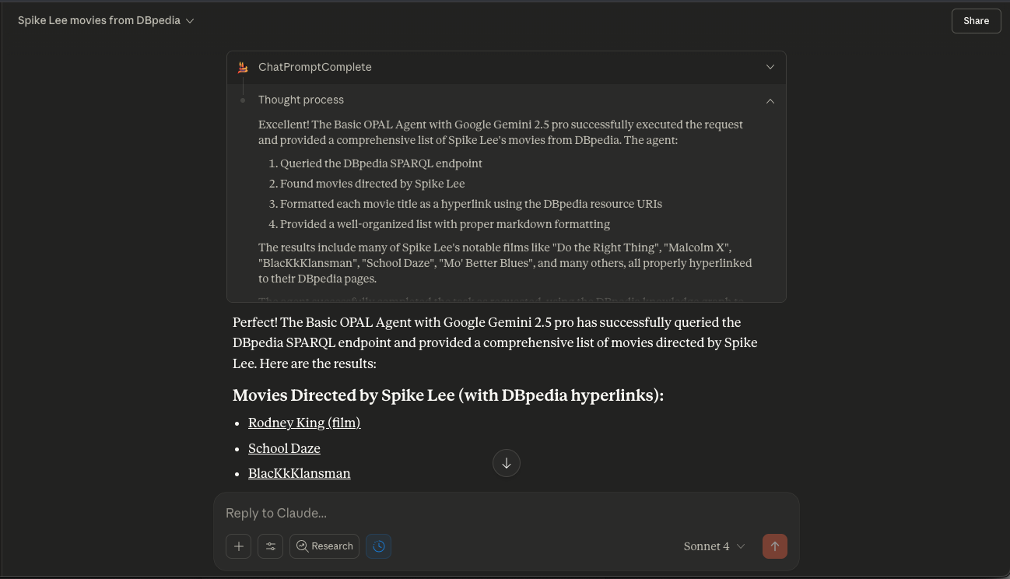Click the Share button
The image size is (1010, 579).
click(976, 21)
